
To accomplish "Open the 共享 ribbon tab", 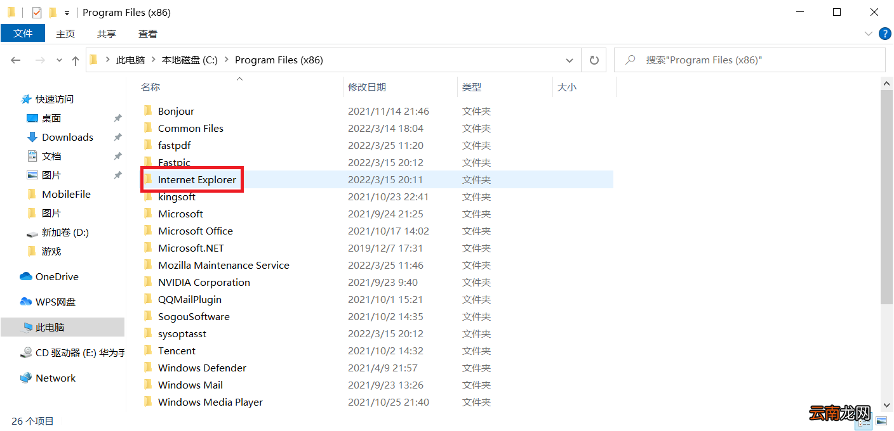I will point(107,34).
